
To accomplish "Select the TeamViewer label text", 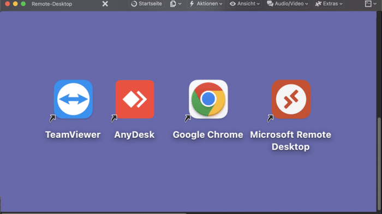I will pos(73,134).
